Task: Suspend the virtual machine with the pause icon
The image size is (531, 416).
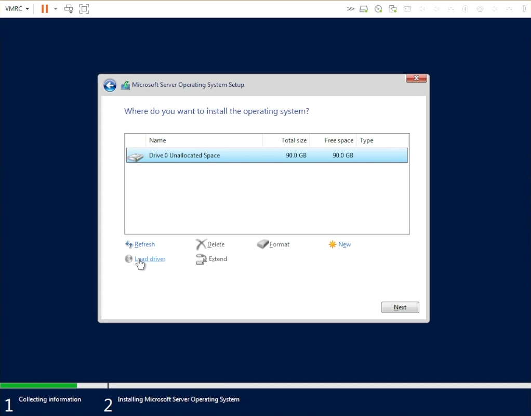Action: tap(44, 8)
